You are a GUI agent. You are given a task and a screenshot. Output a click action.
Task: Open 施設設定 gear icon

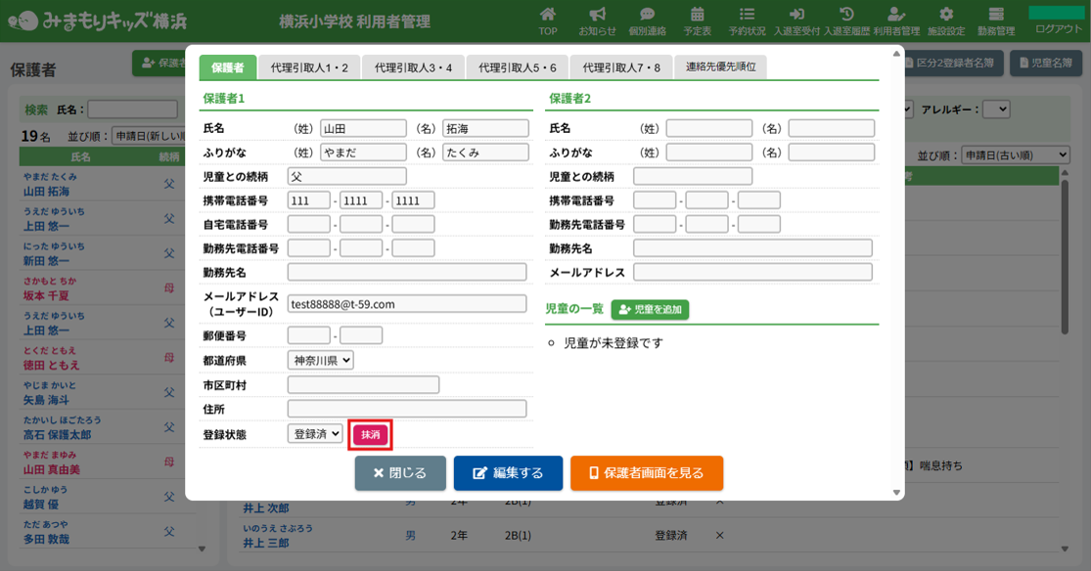946,15
